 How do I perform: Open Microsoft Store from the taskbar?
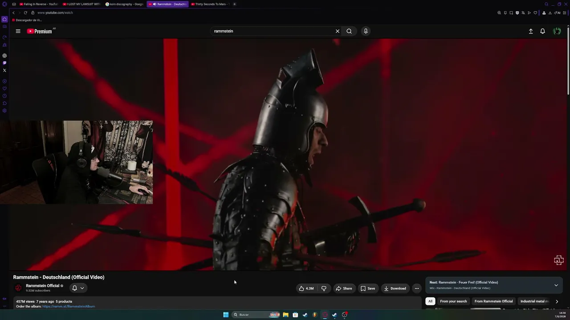point(295,315)
